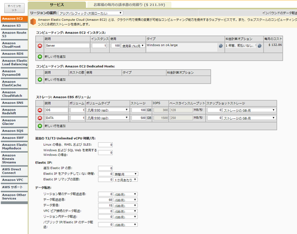
Task: Add new row under EBS volumes
Action: click(40, 126)
